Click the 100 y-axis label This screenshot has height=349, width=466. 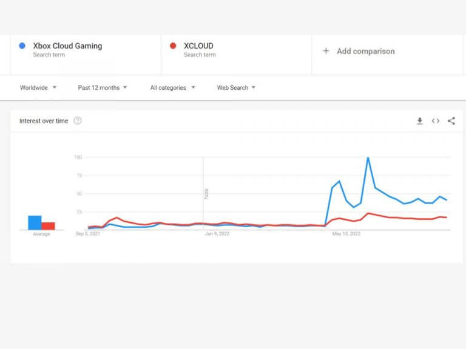point(78,158)
